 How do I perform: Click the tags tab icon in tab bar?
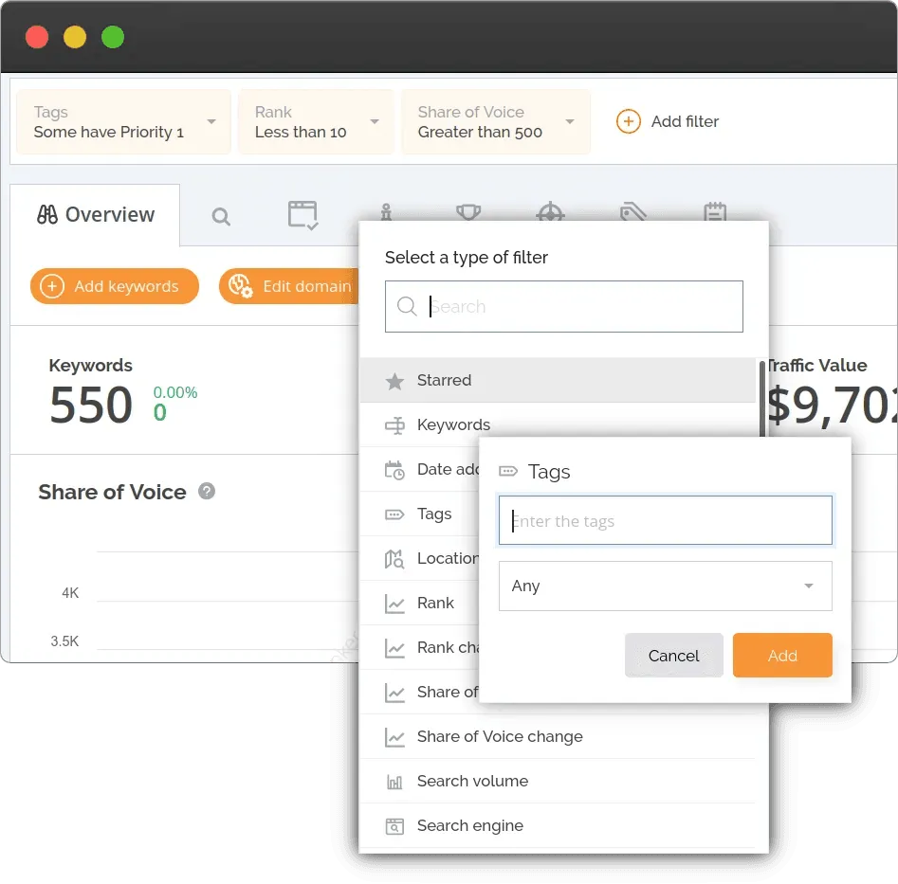pos(632,211)
